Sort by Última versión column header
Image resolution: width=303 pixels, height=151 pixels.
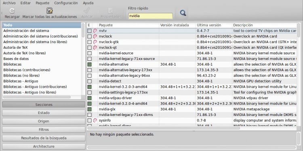(214, 25)
